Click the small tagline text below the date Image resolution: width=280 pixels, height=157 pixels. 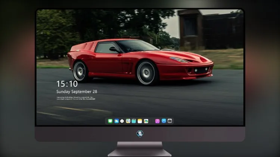pyautogui.click(x=76, y=98)
